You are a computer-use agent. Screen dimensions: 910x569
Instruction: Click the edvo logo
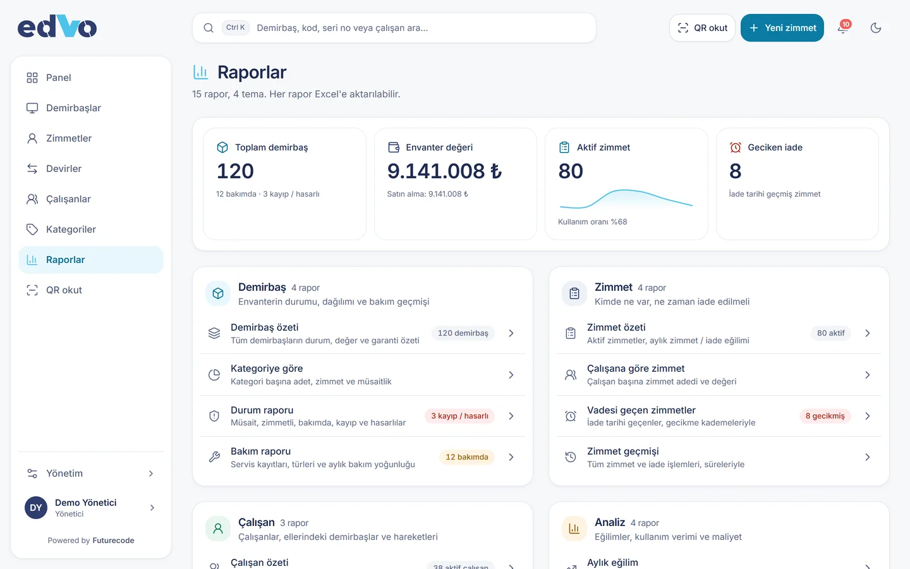(x=57, y=27)
